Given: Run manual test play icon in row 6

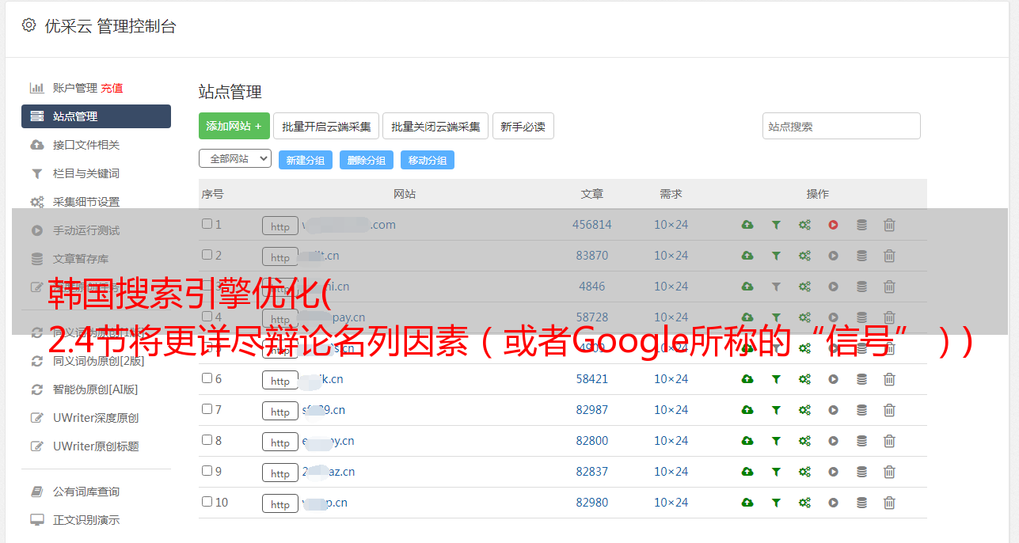Looking at the screenshot, I should pyautogui.click(x=833, y=379).
